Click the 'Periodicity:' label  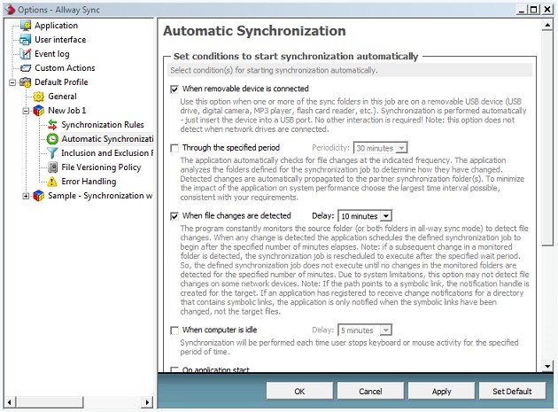click(x=330, y=148)
